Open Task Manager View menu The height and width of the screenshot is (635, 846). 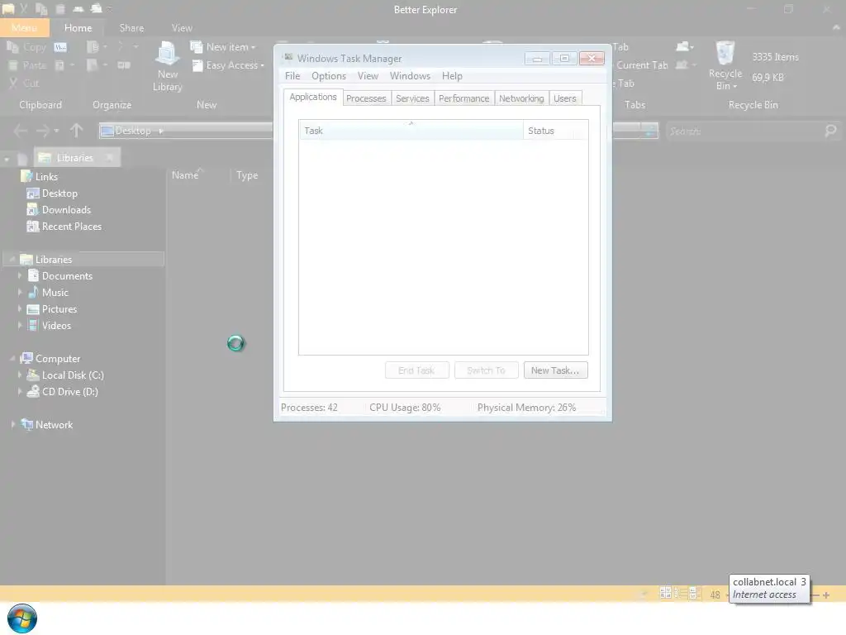point(368,76)
